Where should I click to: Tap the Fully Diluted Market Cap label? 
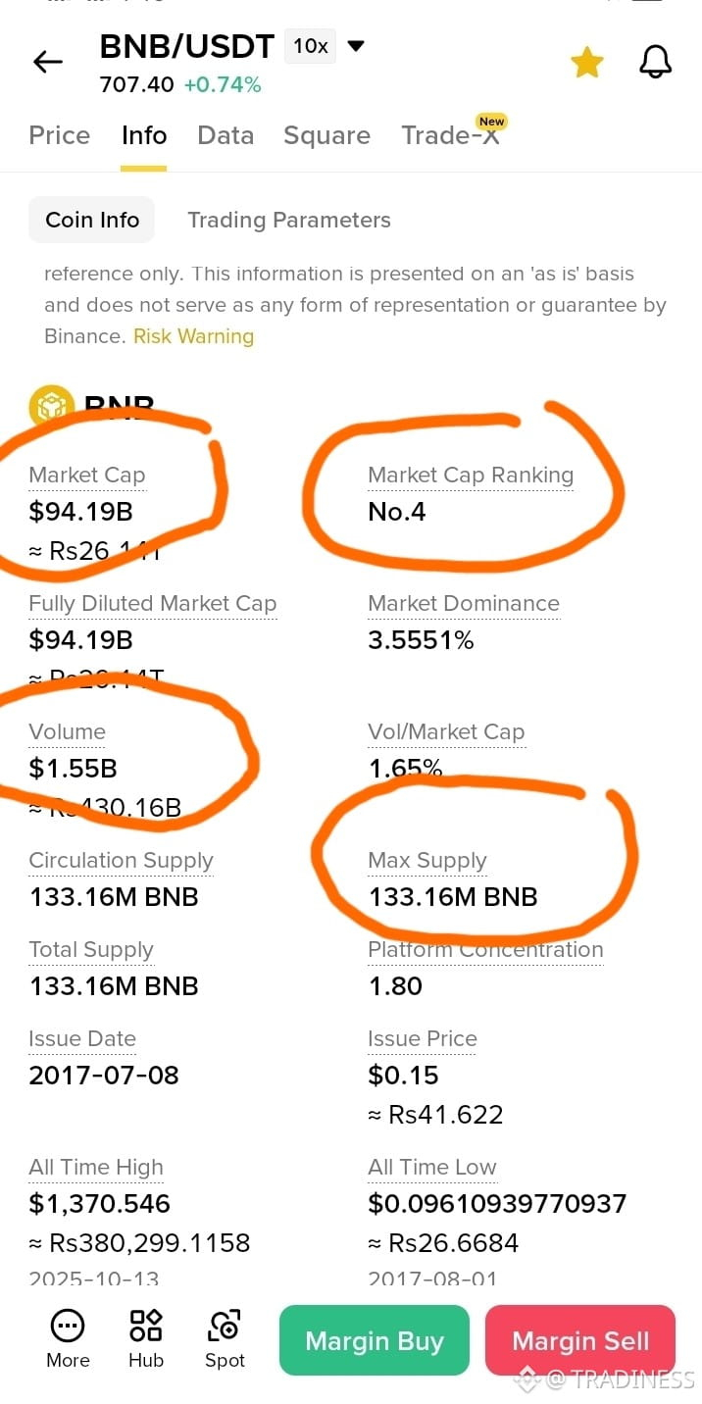tap(153, 604)
